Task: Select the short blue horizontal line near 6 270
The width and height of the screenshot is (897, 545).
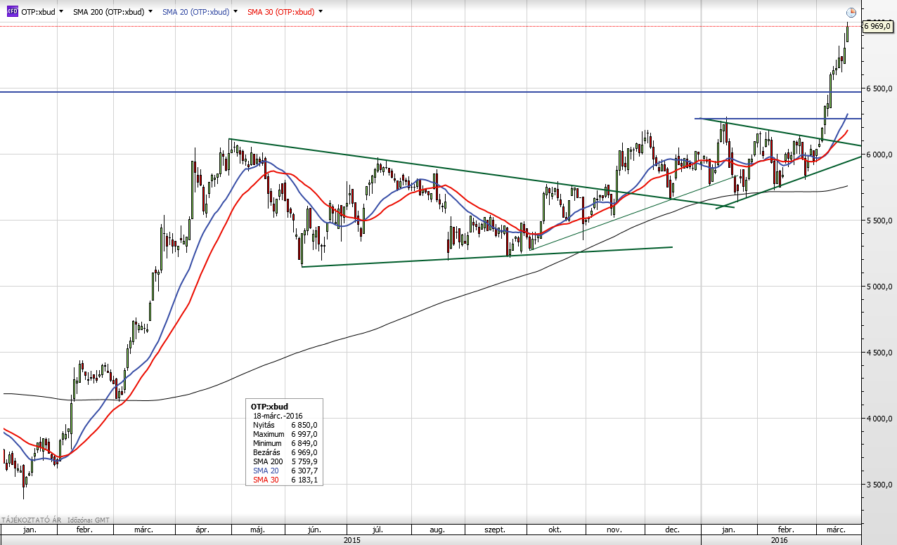Action: click(778, 119)
